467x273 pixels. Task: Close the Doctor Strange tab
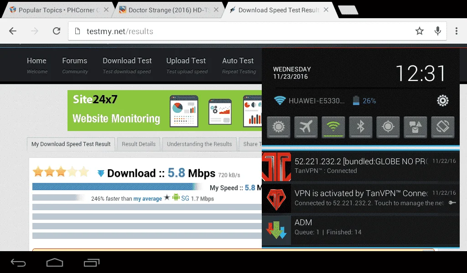point(216,10)
